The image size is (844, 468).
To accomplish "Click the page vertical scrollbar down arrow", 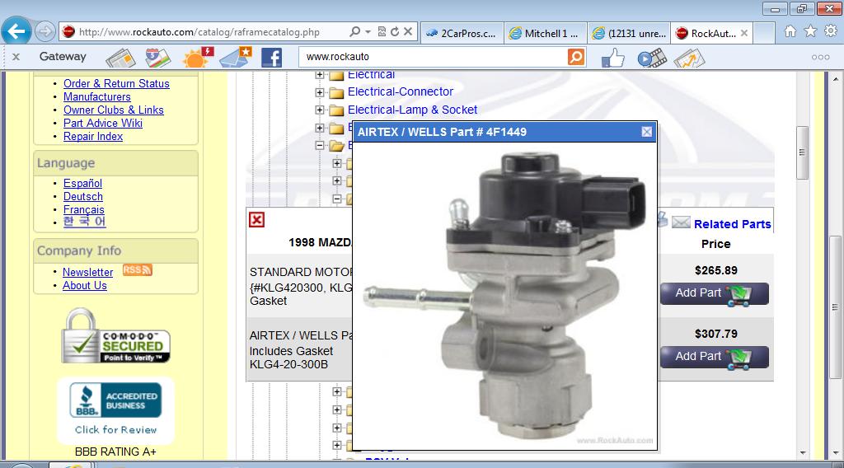I will [835, 453].
